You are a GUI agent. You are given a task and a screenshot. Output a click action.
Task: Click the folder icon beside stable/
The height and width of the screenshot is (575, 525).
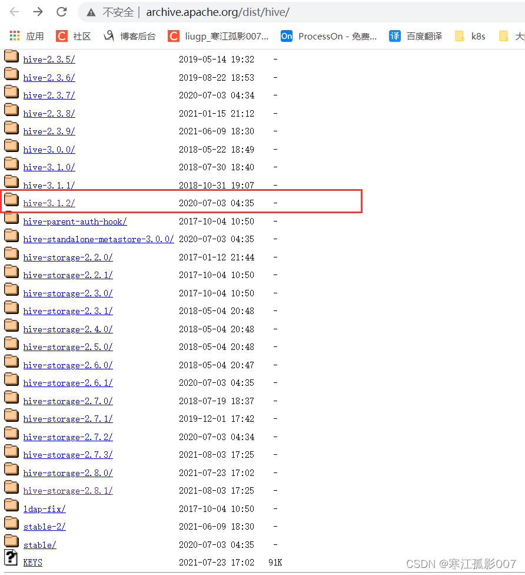(11, 541)
